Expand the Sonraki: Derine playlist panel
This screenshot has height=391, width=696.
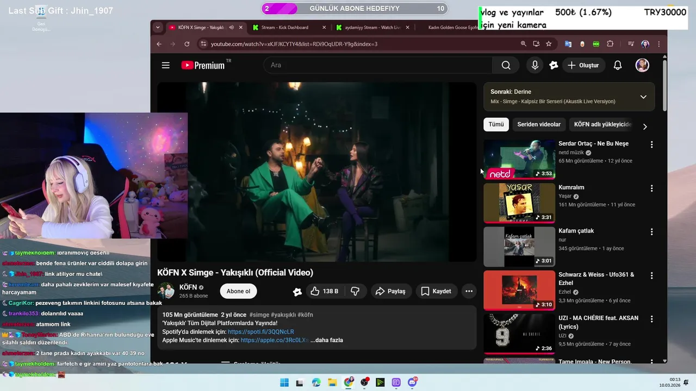pos(643,97)
